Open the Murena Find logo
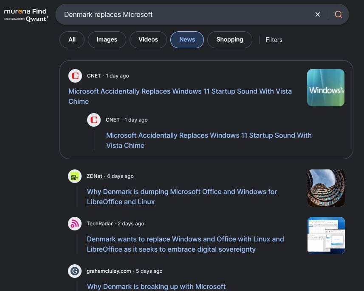This screenshot has height=291, width=364. pyautogui.click(x=25, y=11)
